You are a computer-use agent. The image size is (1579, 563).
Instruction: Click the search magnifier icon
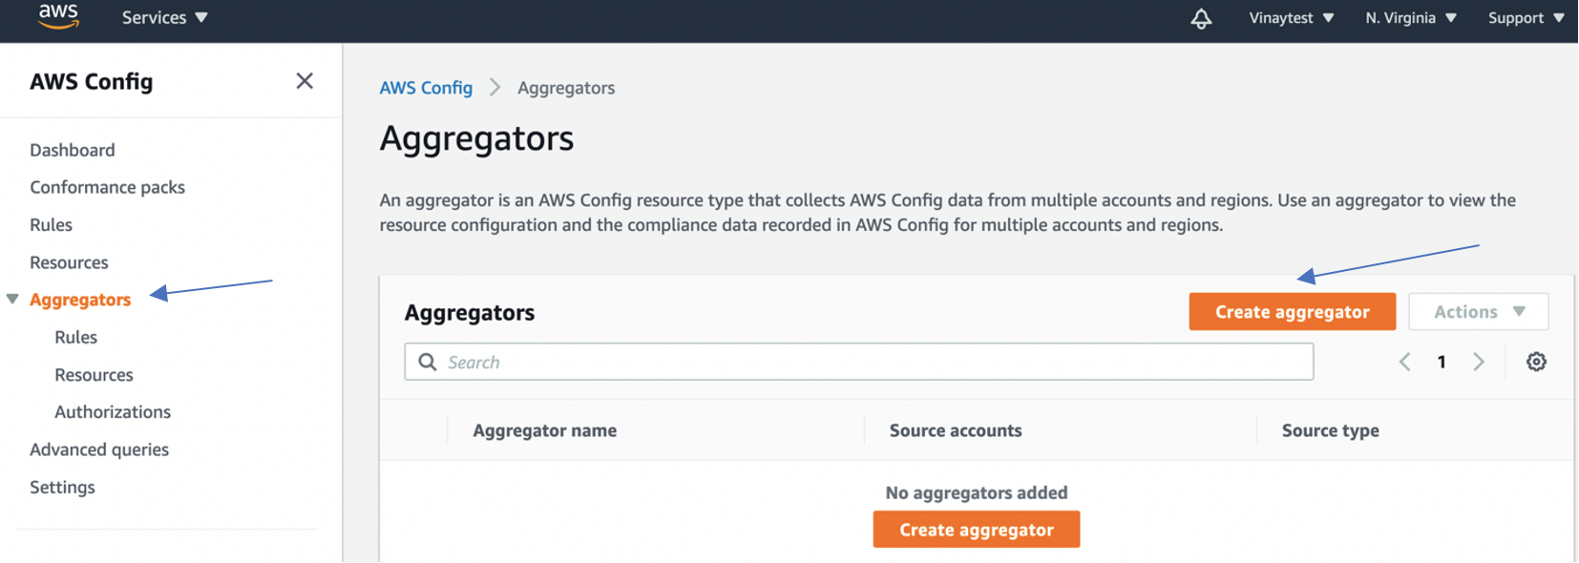click(428, 362)
